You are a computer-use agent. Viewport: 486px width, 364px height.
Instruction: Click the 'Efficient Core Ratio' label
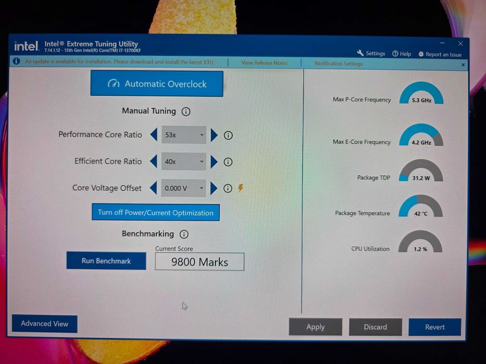pyautogui.click(x=108, y=161)
